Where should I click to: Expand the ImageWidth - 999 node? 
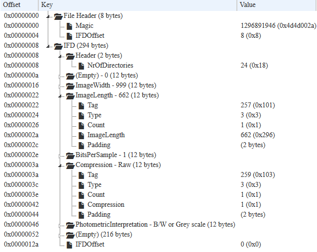[60, 86]
